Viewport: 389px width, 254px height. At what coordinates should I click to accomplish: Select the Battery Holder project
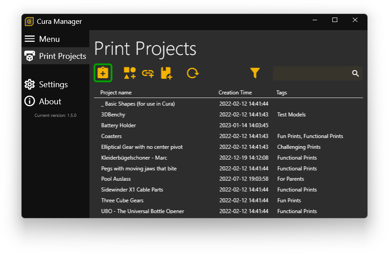[x=228, y=125]
